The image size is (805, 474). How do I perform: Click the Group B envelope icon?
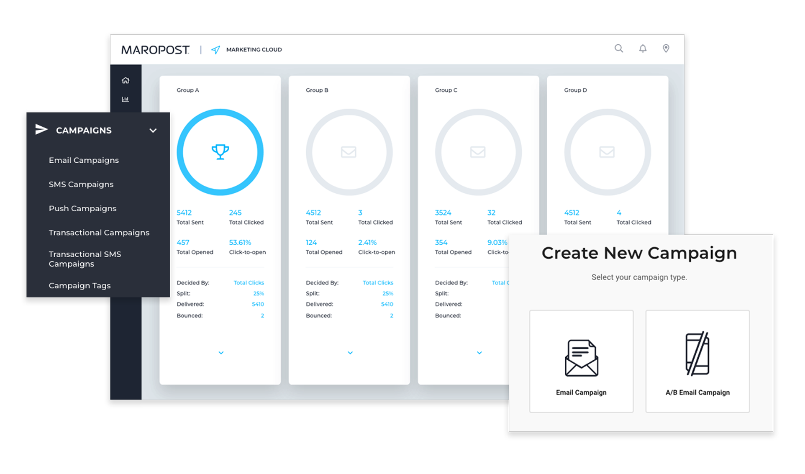(349, 152)
